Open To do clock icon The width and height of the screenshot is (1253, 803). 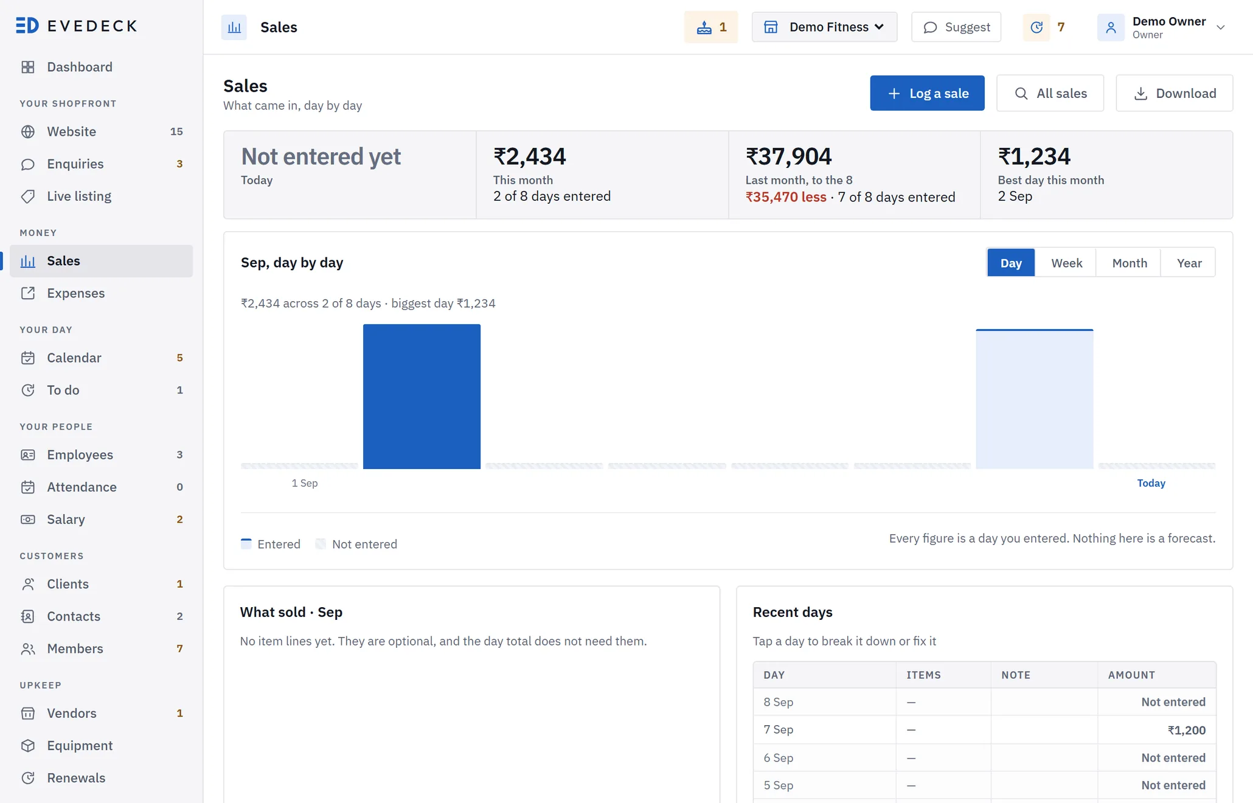click(28, 390)
